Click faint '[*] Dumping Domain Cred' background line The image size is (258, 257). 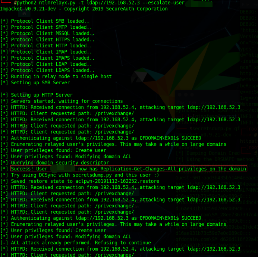[208, 153]
